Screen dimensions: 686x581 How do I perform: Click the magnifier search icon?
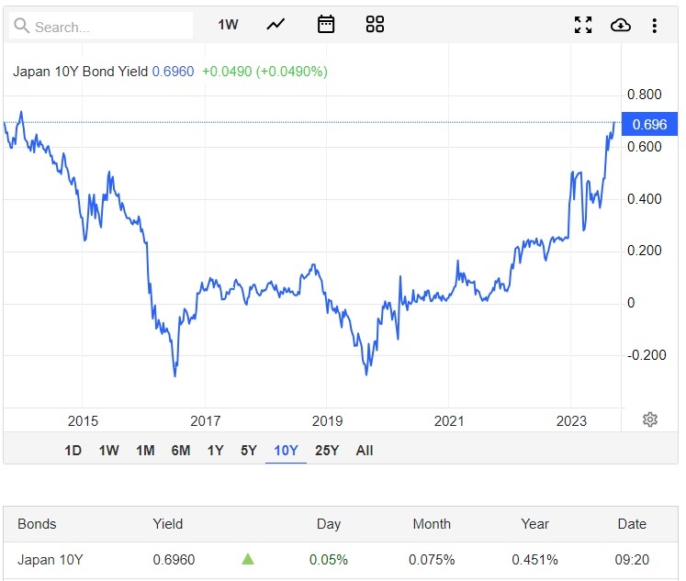pyautogui.click(x=21, y=27)
